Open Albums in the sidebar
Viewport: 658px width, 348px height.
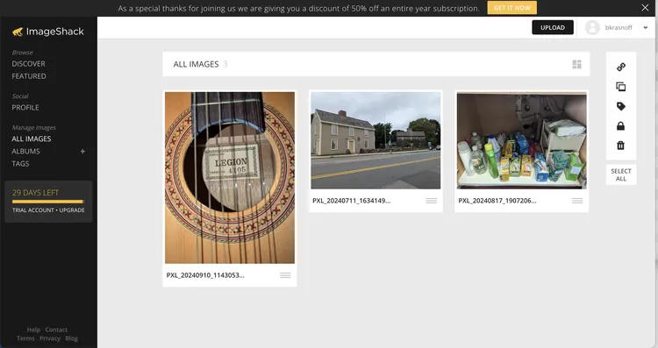(x=25, y=152)
